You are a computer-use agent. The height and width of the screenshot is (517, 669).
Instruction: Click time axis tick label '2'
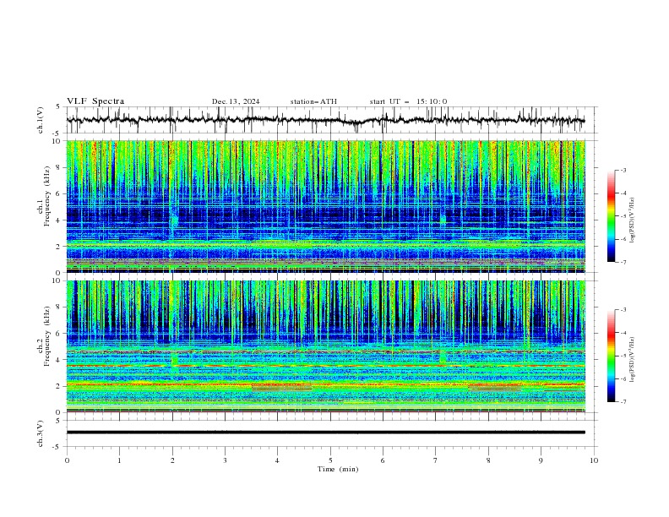(x=172, y=460)
